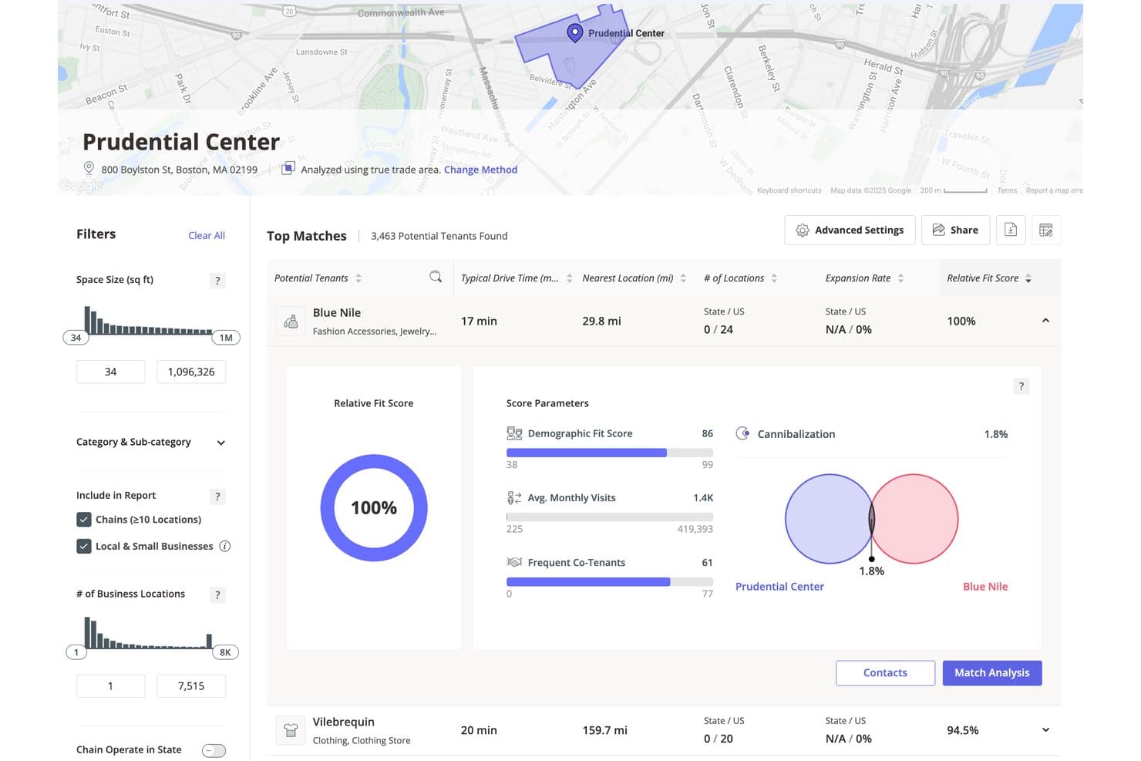1141x761 pixels.
Task: Click info icon beside Local & Small Businesses
Action: coord(225,546)
